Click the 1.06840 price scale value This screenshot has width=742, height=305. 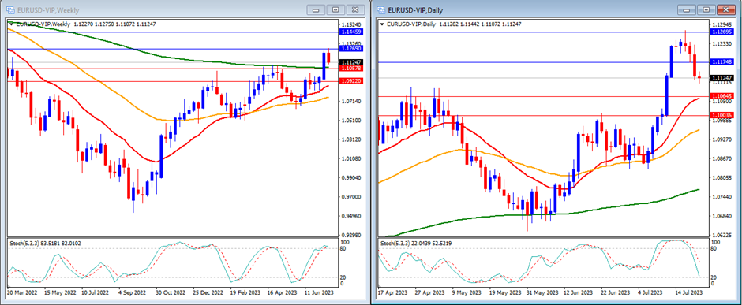pyautogui.click(x=722, y=216)
